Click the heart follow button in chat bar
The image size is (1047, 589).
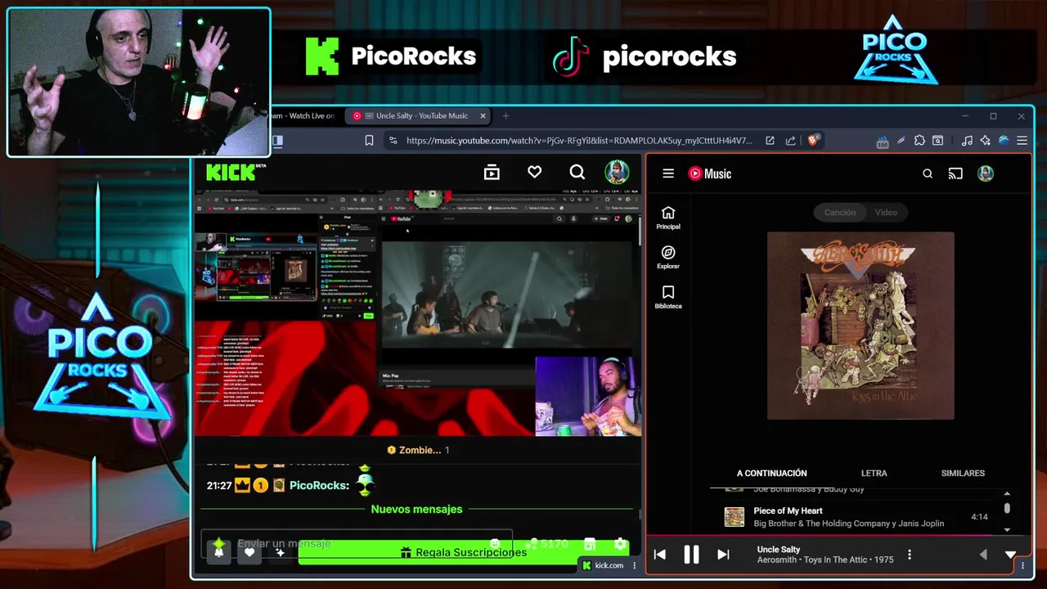(x=249, y=552)
